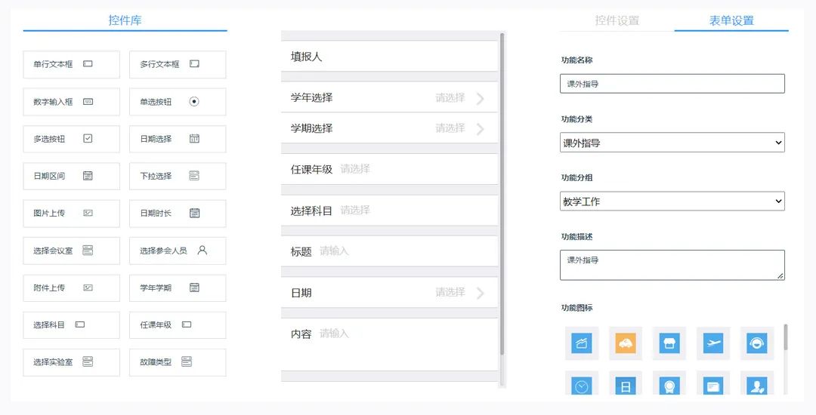
Task: Add the 单选按钮 radio widget
Action: (x=178, y=102)
